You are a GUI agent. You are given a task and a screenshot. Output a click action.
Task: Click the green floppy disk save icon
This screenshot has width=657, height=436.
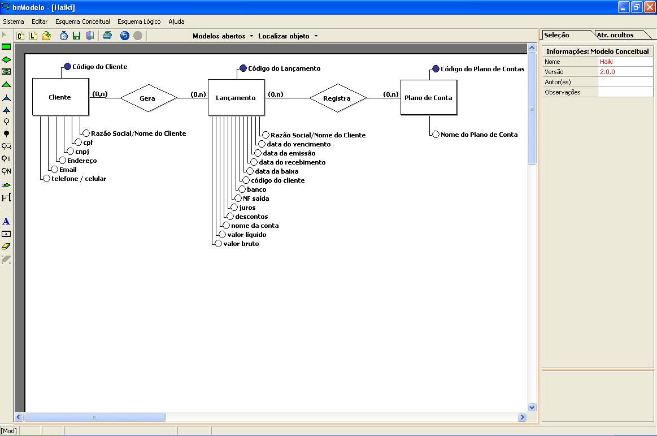(x=76, y=36)
